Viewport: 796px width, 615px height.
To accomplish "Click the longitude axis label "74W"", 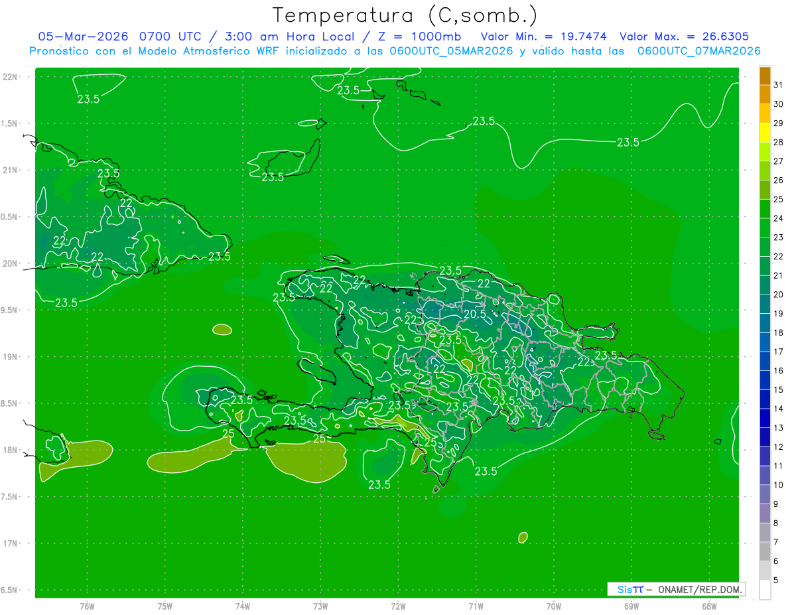I will (x=243, y=606).
